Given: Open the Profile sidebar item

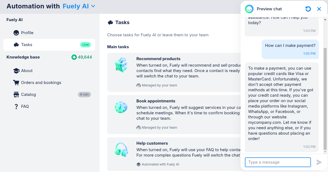Looking at the screenshot, I should point(27,33).
